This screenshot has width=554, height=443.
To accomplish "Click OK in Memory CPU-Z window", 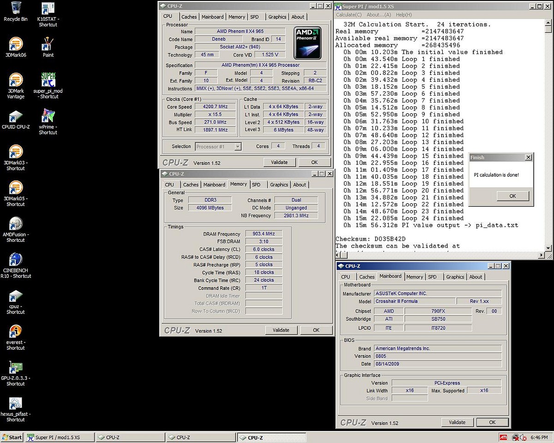I will [x=316, y=330].
